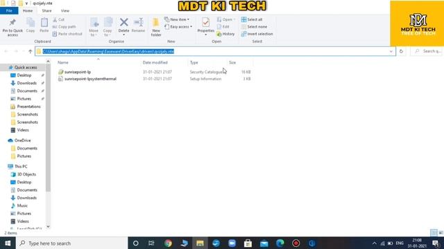Open Mail app from taskbar
Viewport: 444px width, 249px height.
coord(264,243)
